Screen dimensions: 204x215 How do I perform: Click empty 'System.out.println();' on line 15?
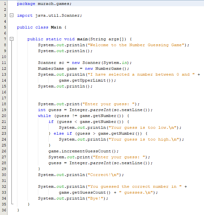pyautogui.click(x=65, y=87)
